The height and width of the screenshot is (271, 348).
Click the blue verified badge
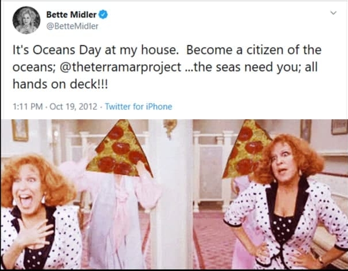pos(103,14)
